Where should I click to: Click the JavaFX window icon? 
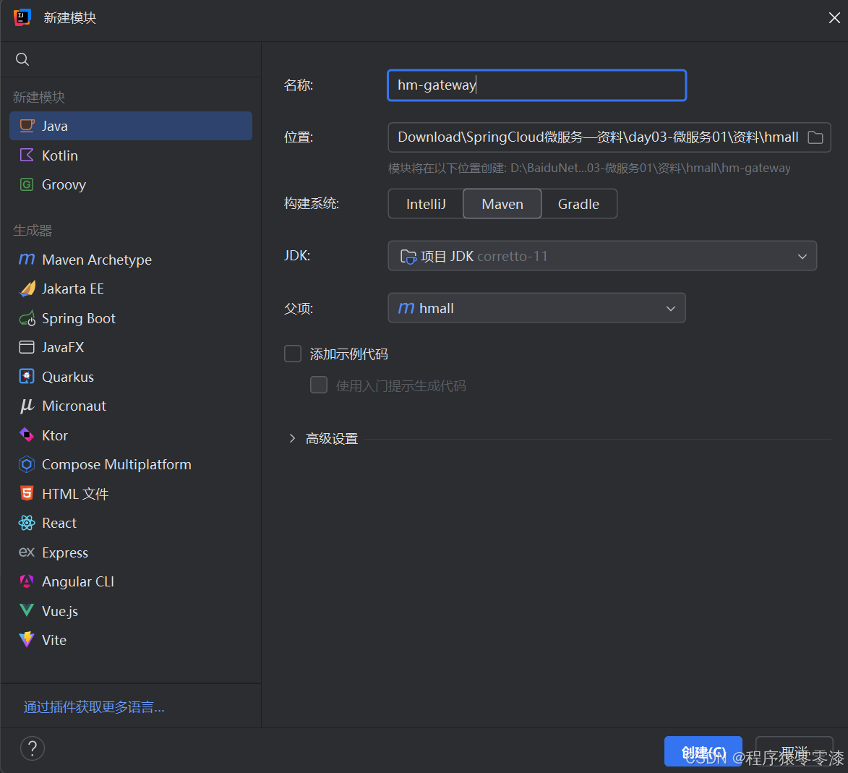(27, 347)
